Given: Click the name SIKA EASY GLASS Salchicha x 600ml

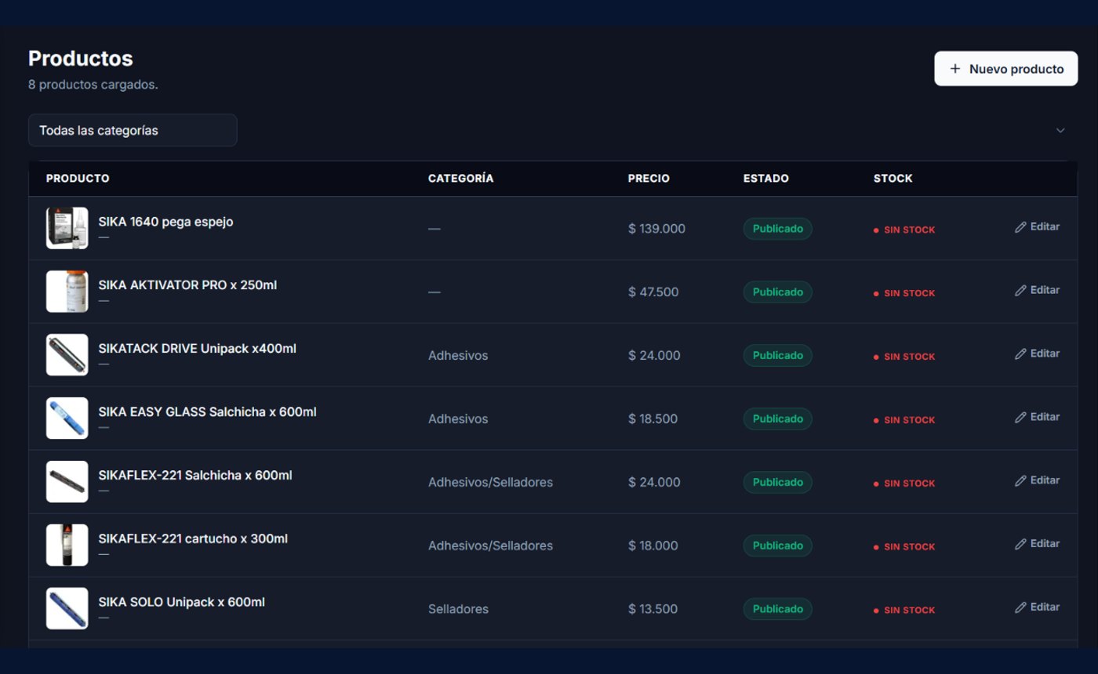Looking at the screenshot, I should click(207, 412).
